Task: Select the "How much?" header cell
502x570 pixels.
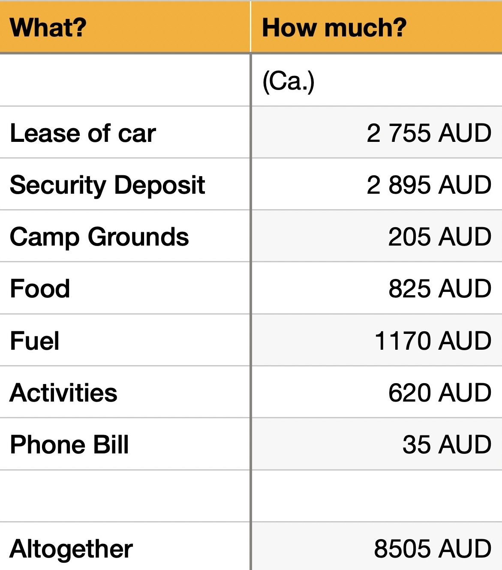Action: (334, 27)
